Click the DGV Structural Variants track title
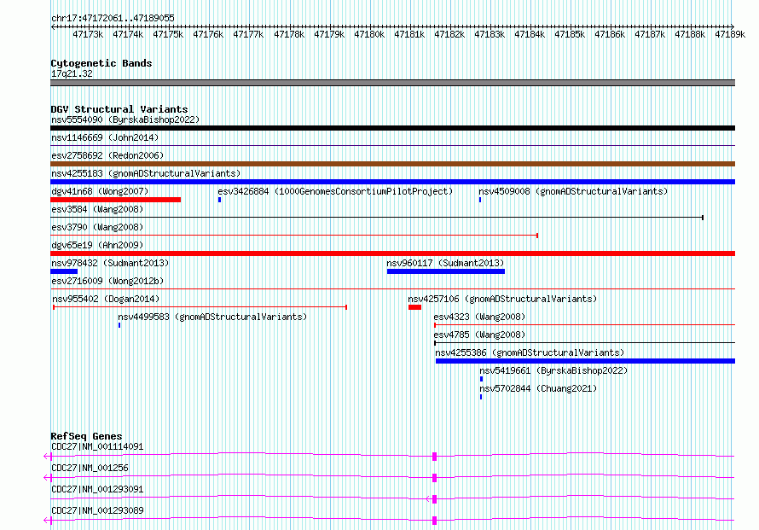 pos(119,109)
